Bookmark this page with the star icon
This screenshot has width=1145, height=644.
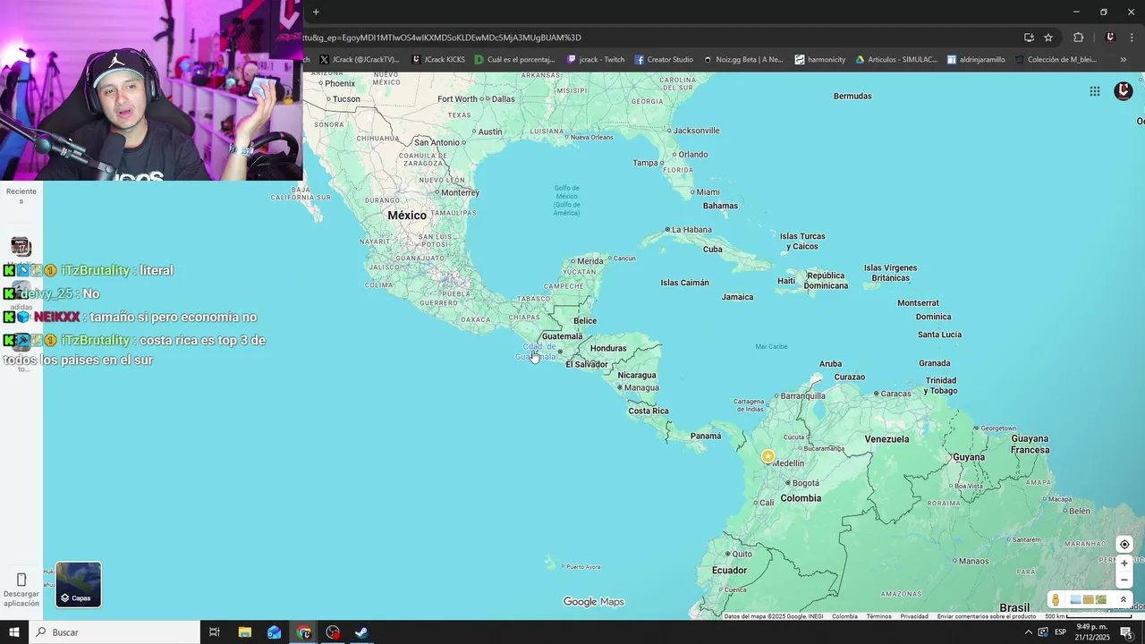[1048, 38]
